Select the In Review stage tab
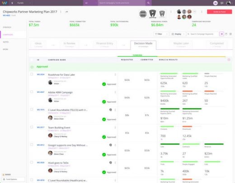 click(69, 45)
